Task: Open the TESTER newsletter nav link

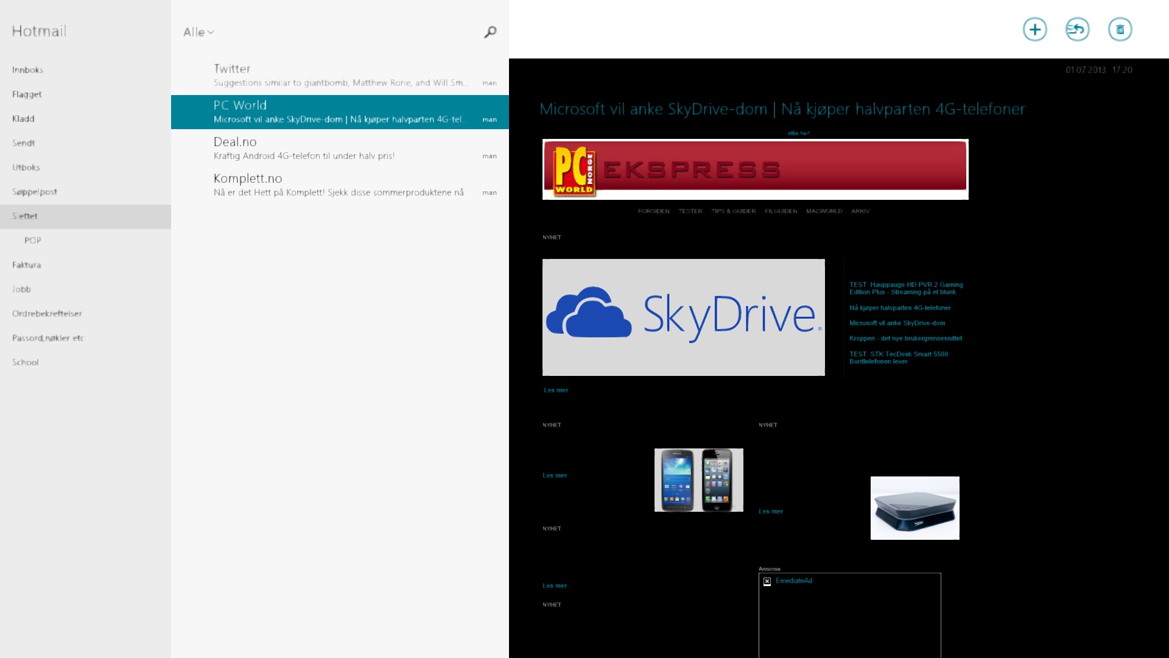Action: click(690, 211)
